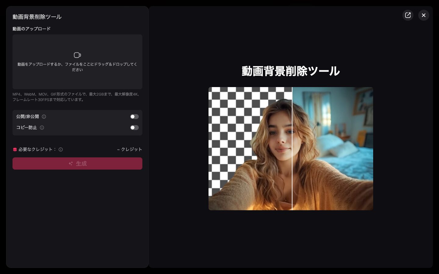The width and height of the screenshot is (439, 274).
Task: Click the 動画のアップロード label
Action: (x=31, y=29)
